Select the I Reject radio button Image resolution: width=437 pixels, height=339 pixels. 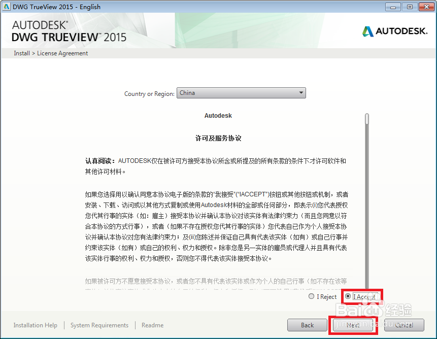[311, 296]
